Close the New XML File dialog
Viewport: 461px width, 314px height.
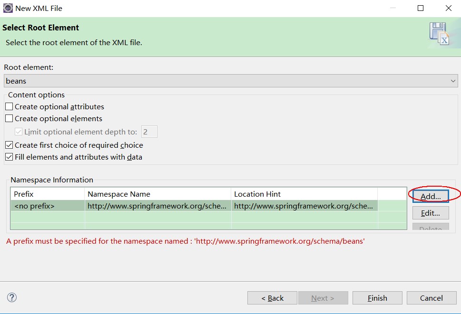tap(448, 8)
